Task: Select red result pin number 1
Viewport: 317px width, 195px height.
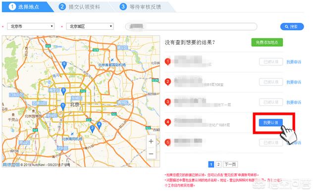Action: (x=168, y=62)
